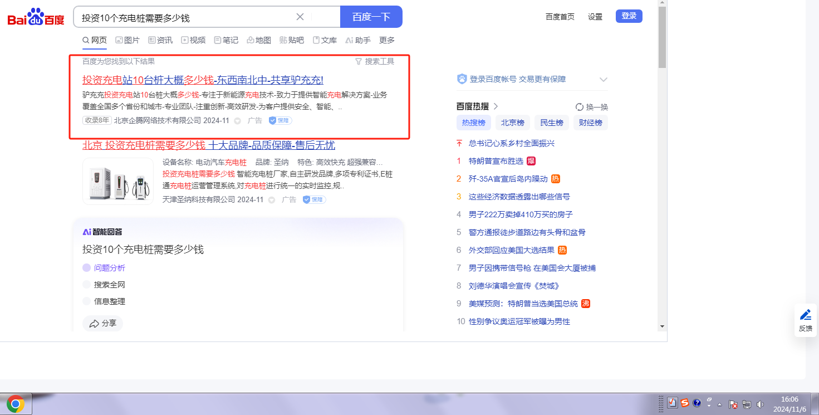
Task: Open 搜索工具 filter options
Action: pos(375,61)
